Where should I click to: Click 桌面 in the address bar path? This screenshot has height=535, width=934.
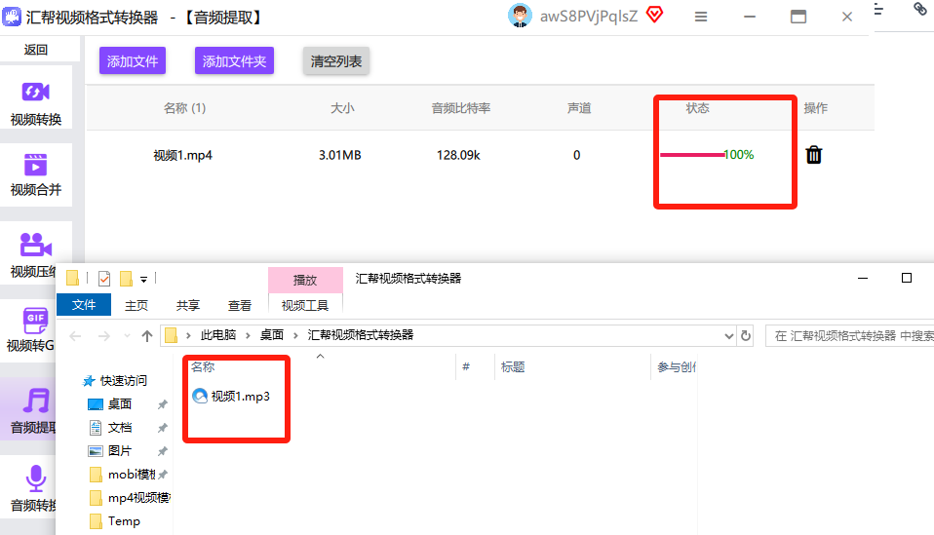pos(272,335)
